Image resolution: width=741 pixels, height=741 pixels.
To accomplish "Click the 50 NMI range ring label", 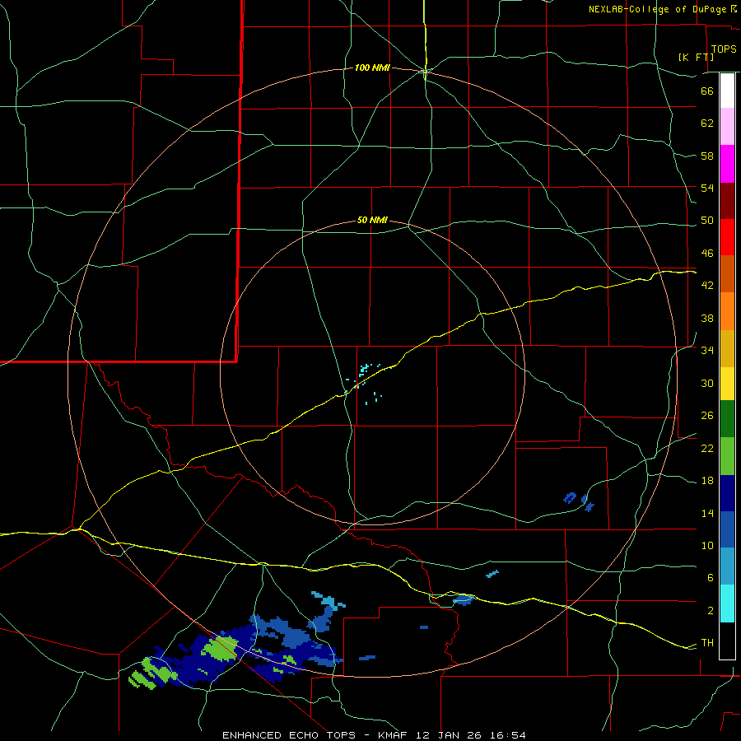I will coord(372,220).
